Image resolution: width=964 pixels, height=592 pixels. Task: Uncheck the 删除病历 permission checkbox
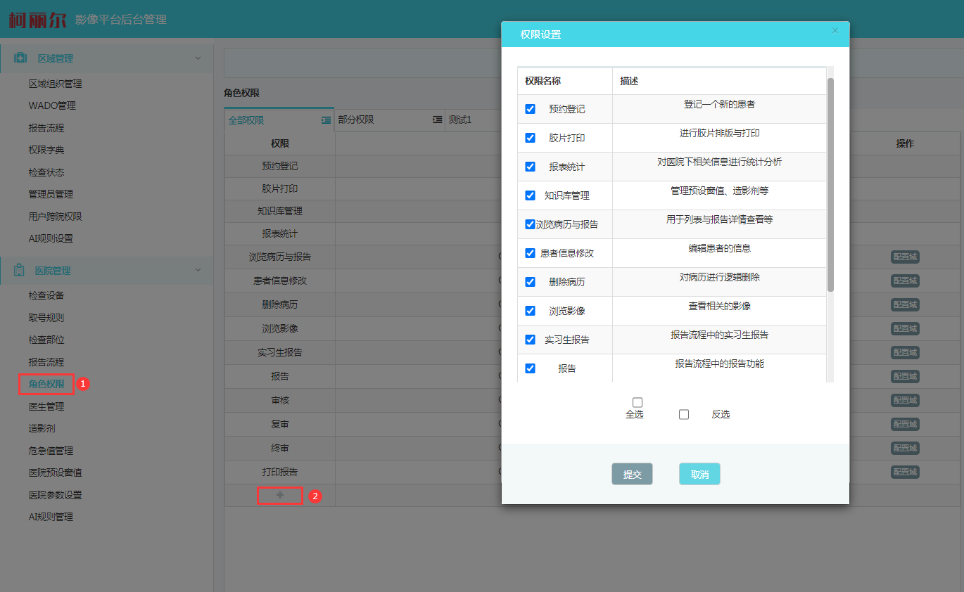pyautogui.click(x=530, y=282)
